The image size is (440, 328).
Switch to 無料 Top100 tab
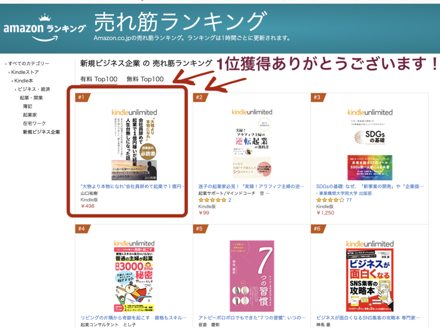(x=145, y=79)
